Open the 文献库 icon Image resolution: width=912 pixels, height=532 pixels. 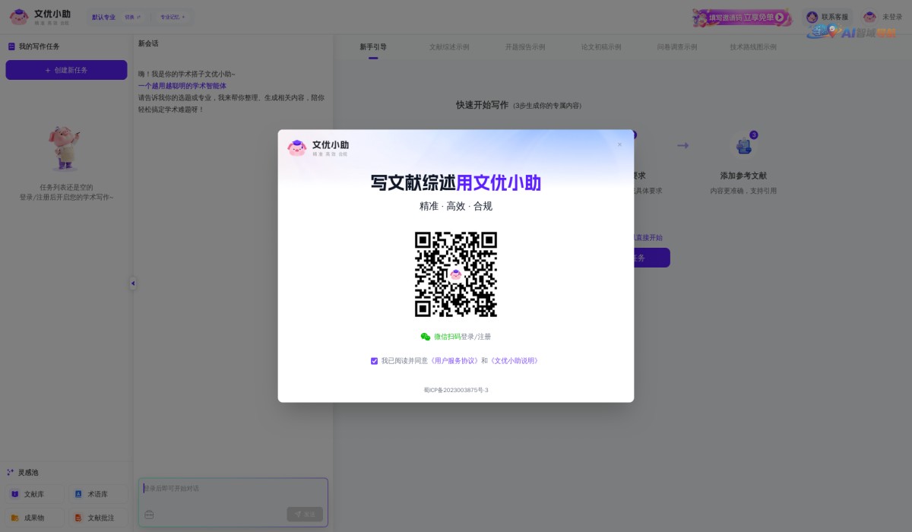14,494
